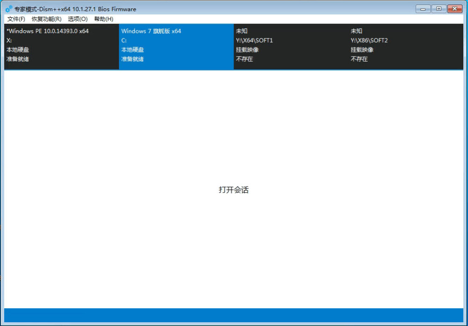Click 本地硬盘 label under Windows 7 C:
The height and width of the screenshot is (326, 468).
point(132,50)
